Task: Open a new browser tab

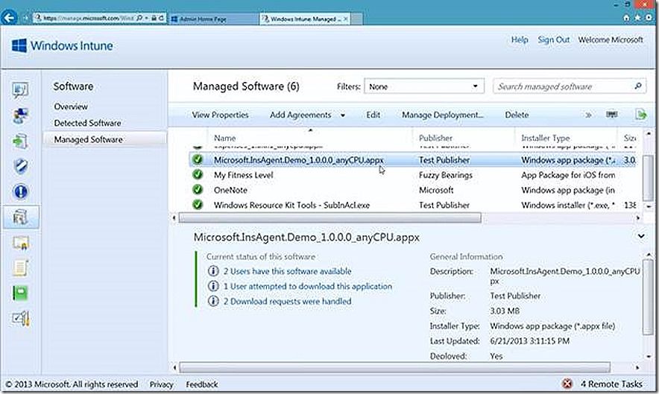Action: (356, 19)
